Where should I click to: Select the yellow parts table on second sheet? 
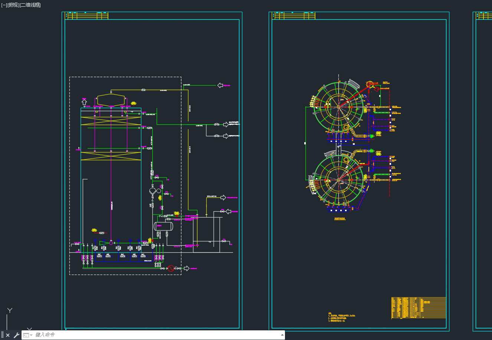tap(419, 308)
